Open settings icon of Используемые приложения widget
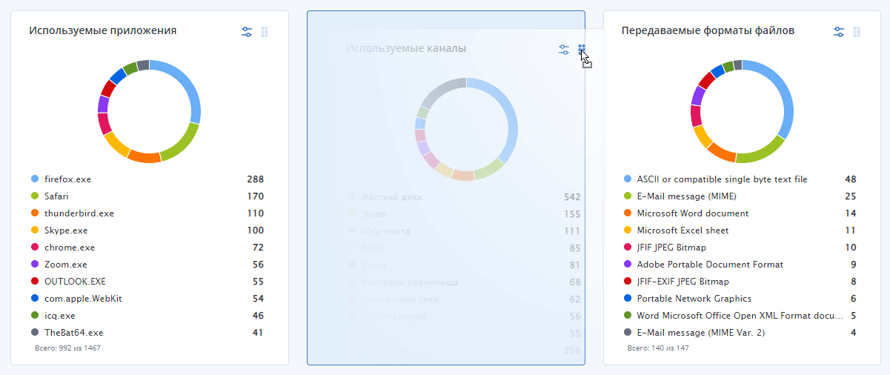 tap(247, 32)
